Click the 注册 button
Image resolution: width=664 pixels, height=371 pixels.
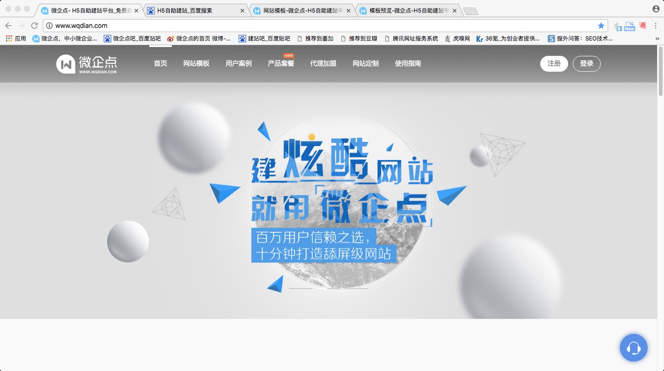554,64
